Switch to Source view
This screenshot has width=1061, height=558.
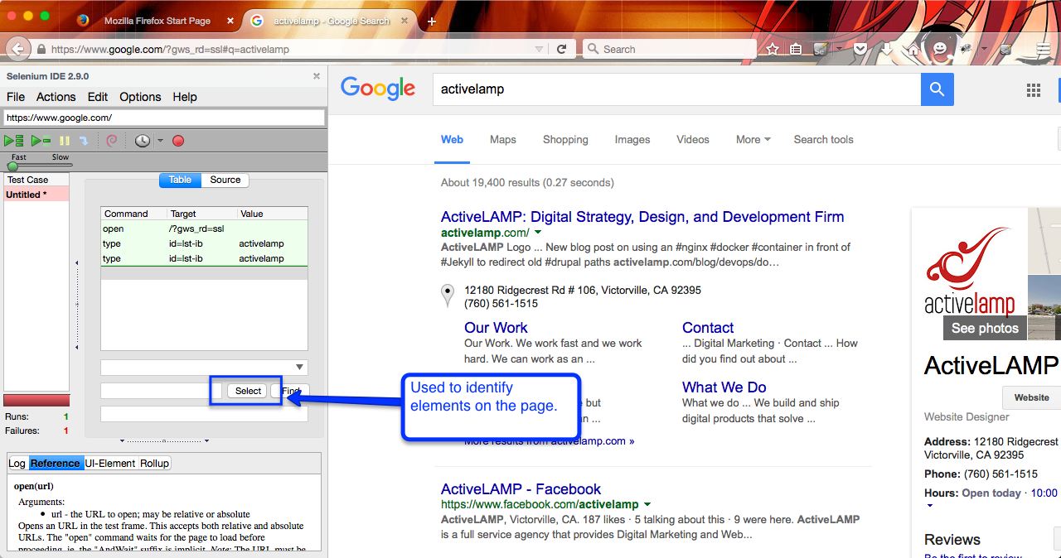pos(225,180)
